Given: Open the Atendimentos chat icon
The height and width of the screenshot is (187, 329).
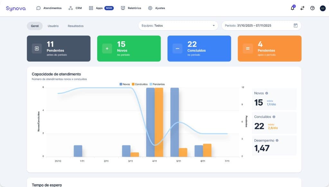Looking at the screenshot, I should (x=39, y=8).
